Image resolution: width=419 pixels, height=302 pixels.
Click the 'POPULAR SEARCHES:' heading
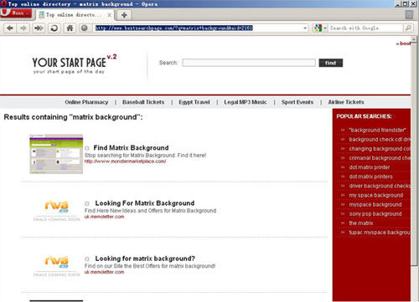tap(364, 116)
